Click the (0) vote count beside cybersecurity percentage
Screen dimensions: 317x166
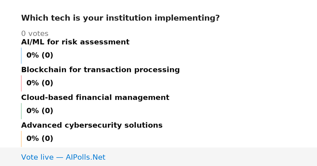tap(47, 139)
